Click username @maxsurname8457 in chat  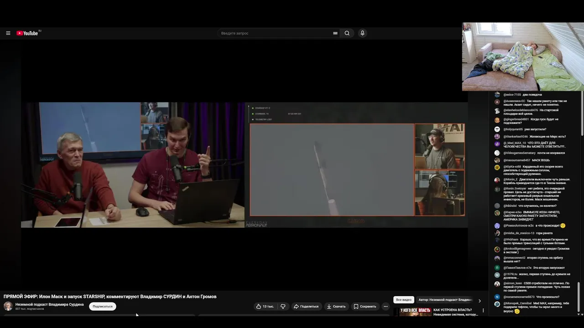(517, 160)
